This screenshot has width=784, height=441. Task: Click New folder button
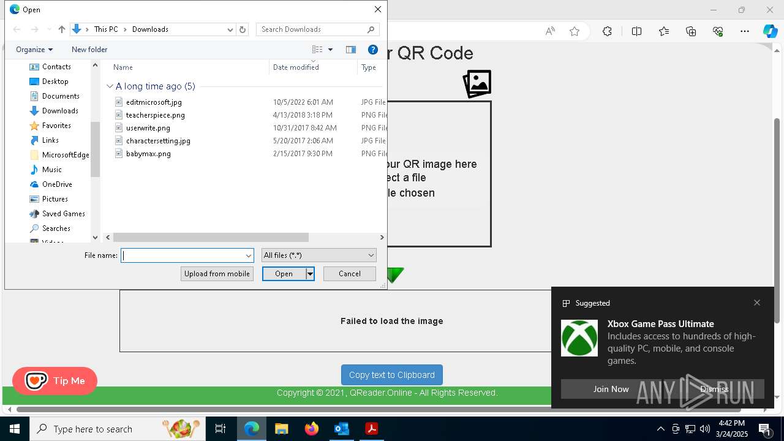tap(89, 50)
